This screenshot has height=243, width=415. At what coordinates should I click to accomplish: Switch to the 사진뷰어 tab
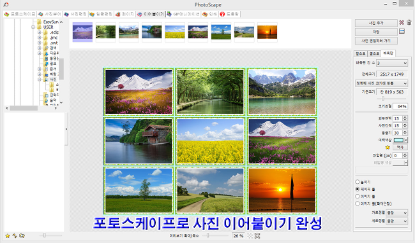tap(50, 14)
